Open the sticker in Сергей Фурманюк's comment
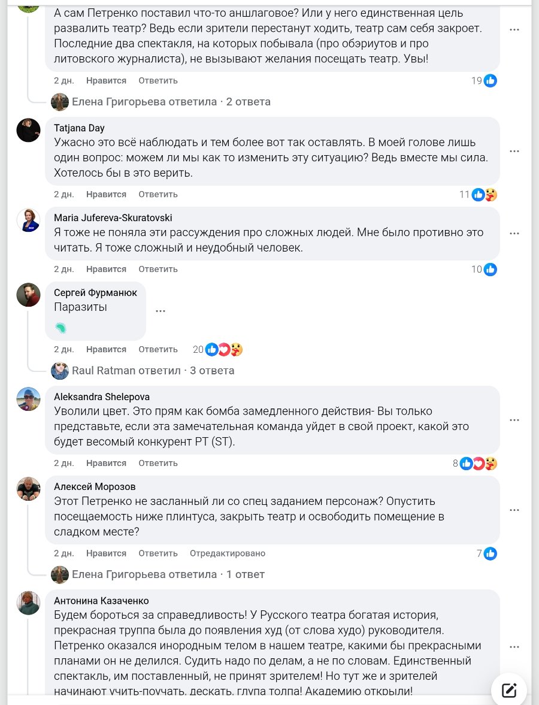Screen dimensions: 539x705 pos(60,328)
